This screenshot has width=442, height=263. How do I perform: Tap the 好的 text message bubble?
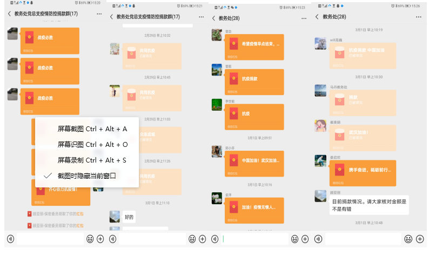[129, 217]
